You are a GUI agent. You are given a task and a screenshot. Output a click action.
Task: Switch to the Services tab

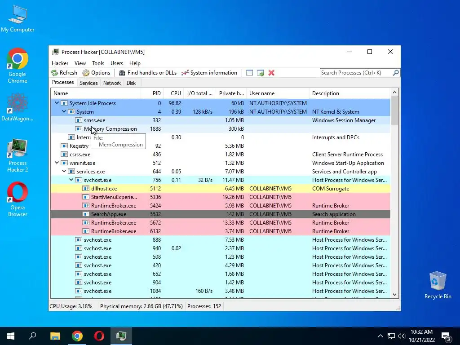(x=88, y=83)
